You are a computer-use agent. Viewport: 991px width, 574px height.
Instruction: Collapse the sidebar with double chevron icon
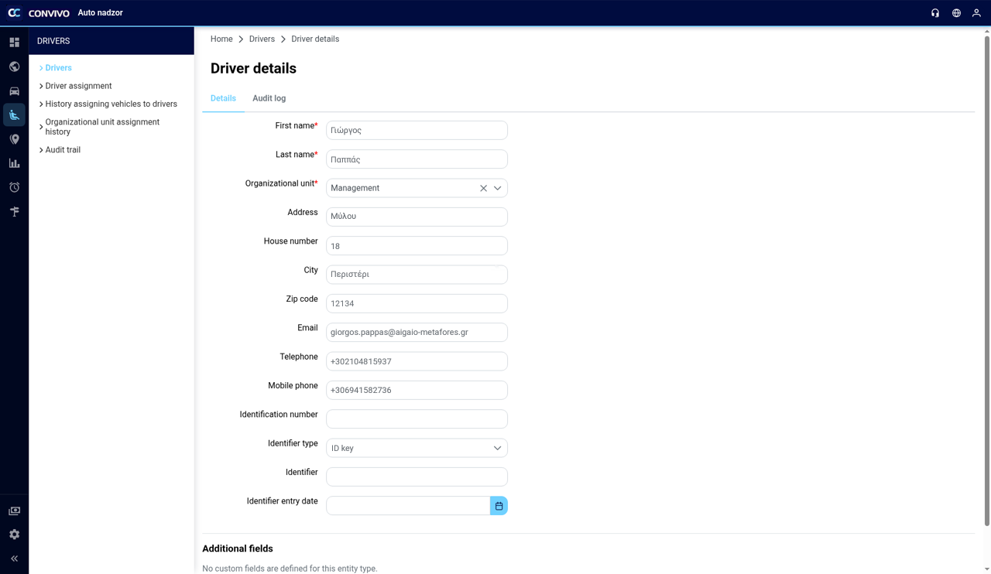pos(14,559)
